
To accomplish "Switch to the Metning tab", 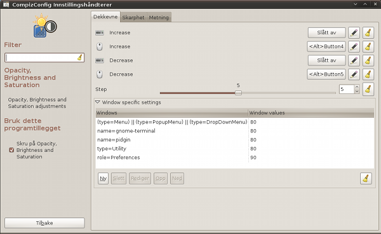I will pos(159,17).
